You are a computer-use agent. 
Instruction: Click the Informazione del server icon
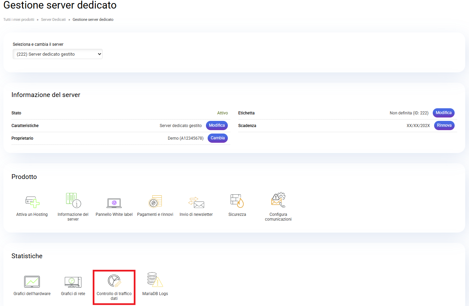[73, 200]
